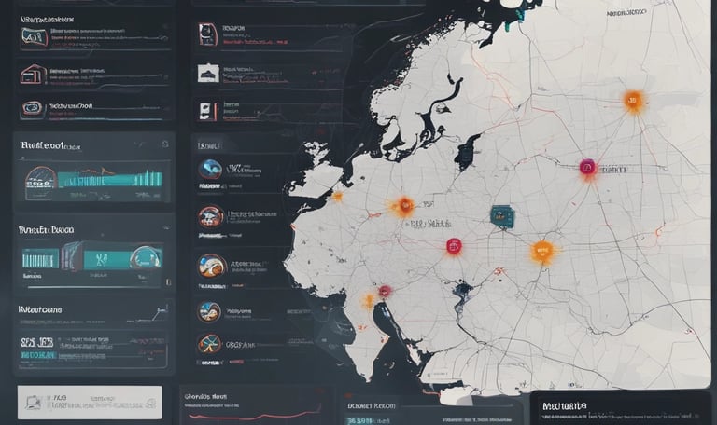
Task: Click the small orange marker on the western coast
Action: tap(337, 197)
